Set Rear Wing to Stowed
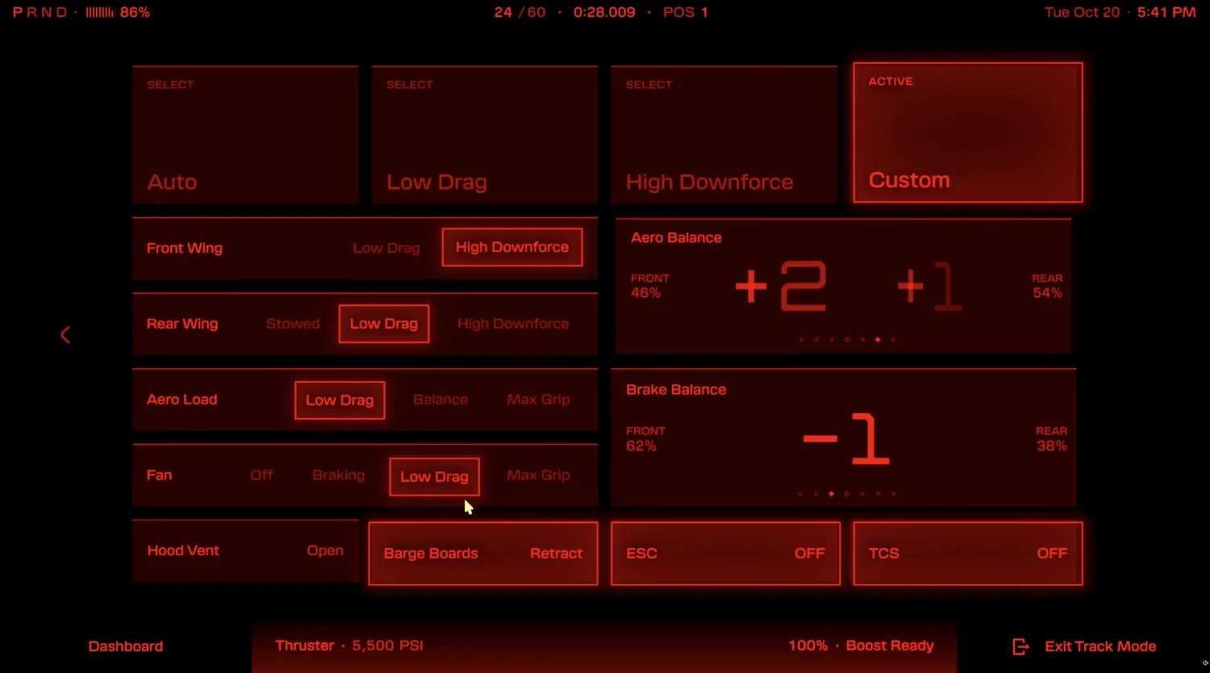Image resolution: width=1210 pixels, height=673 pixels. coord(293,324)
